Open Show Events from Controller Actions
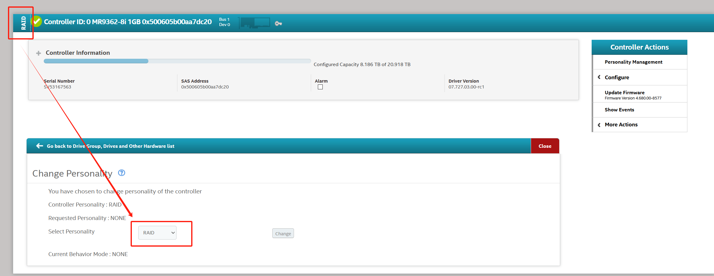The image size is (714, 276). tap(619, 110)
